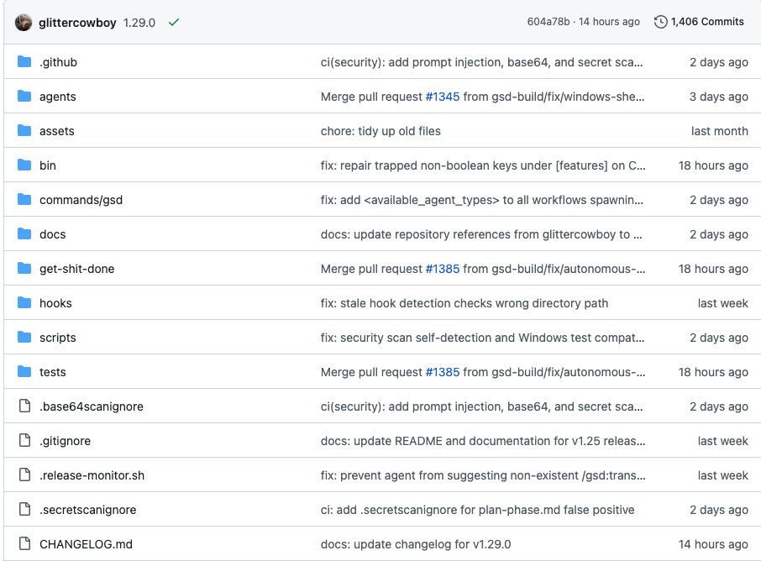This screenshot has height=561, width=761.
Task: Open commit hash 604a78b
Action: point(548,22)
